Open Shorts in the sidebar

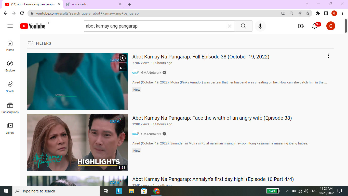click(10, 87)
